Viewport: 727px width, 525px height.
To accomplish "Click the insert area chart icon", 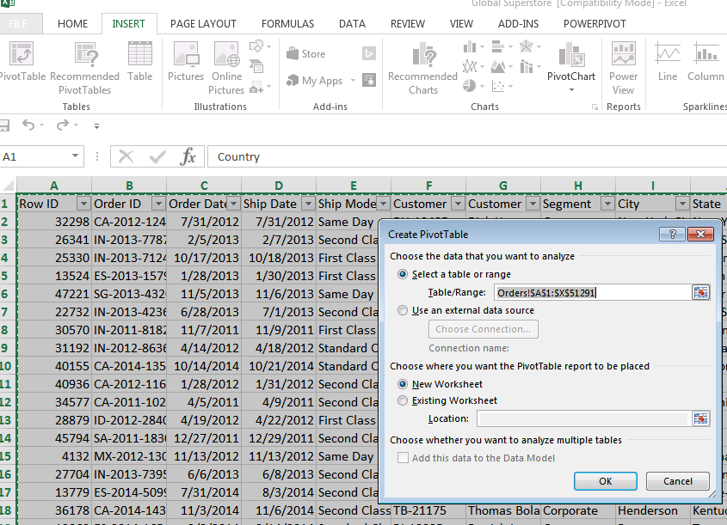I will tap(498, 67).
